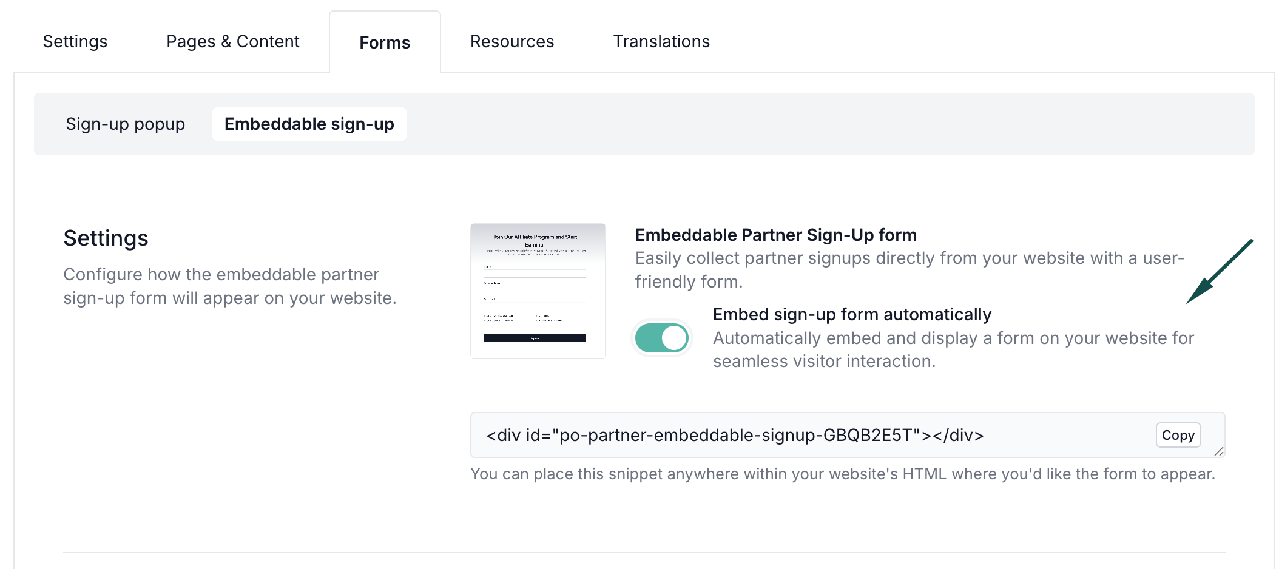Click the dark green arrow annotation

coord(1218,272)
